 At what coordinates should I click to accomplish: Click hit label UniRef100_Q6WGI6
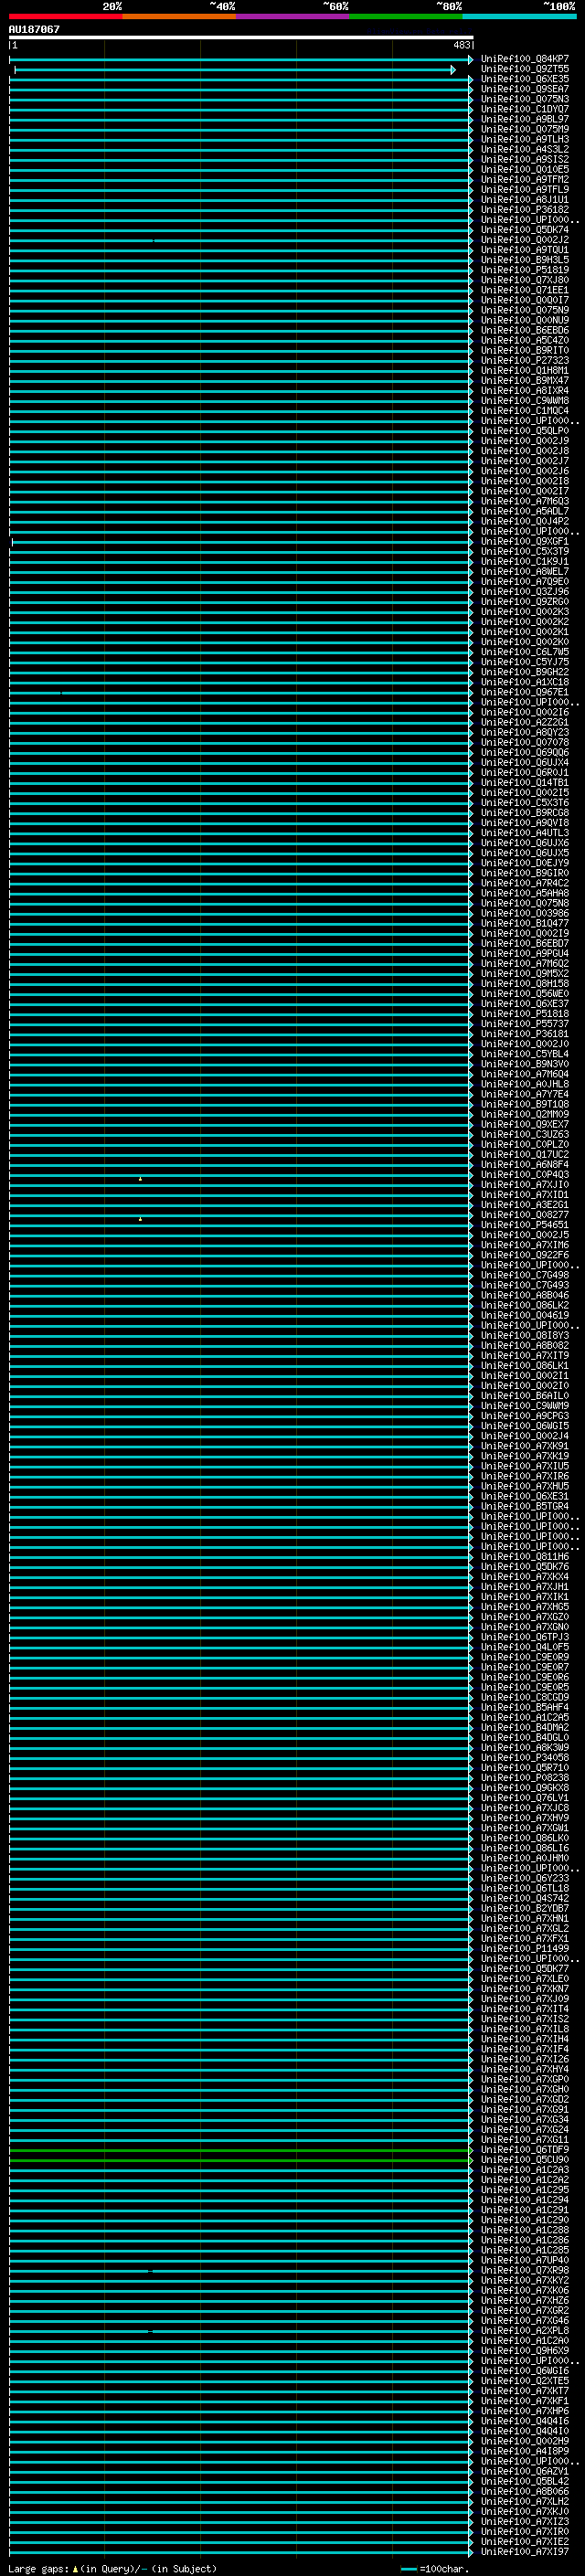[x=525, y=2370]
